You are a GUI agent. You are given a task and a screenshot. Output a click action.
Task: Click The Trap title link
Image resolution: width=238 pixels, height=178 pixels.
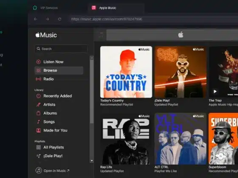pos(215,100)
